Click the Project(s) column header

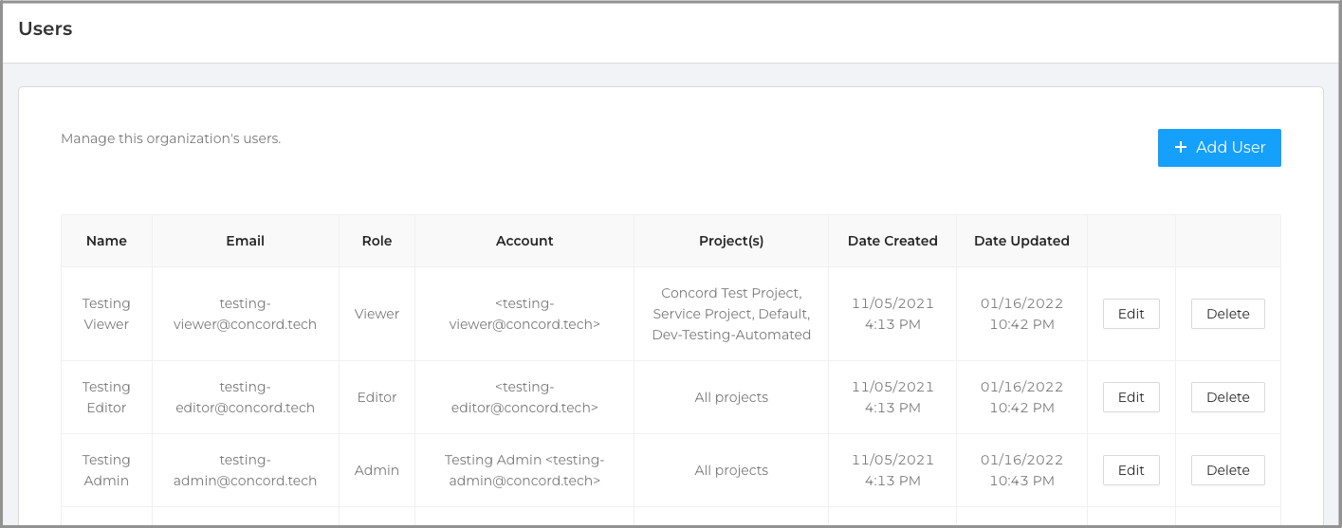(x=731, y=241)
